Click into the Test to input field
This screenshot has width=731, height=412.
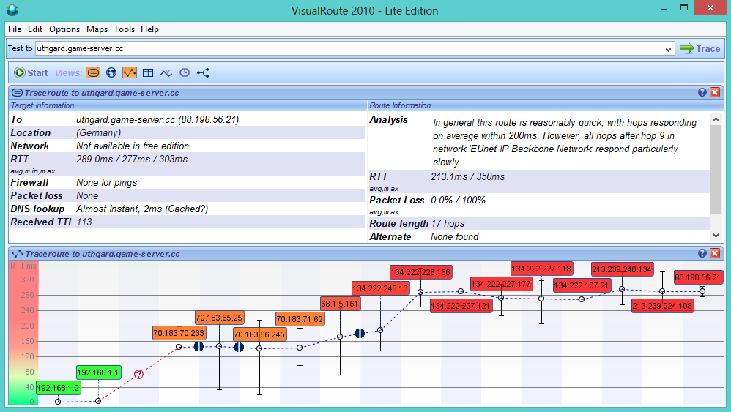pyautogui.click(x=349, y=48)
